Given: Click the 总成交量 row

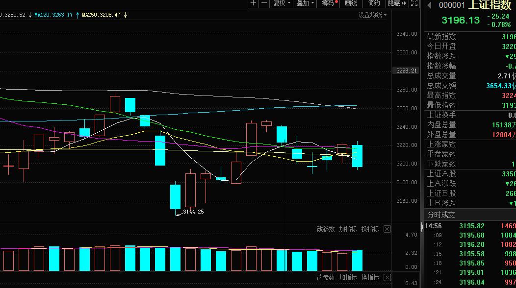Looking at the screenshot, I should pyautogui.click(x=471, y=76).
